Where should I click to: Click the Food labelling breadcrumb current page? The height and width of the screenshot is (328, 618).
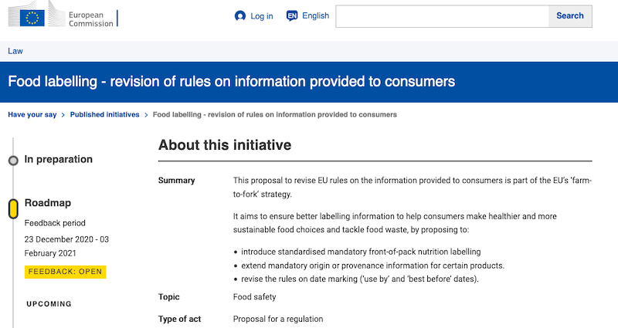click(x=275, y=115)
